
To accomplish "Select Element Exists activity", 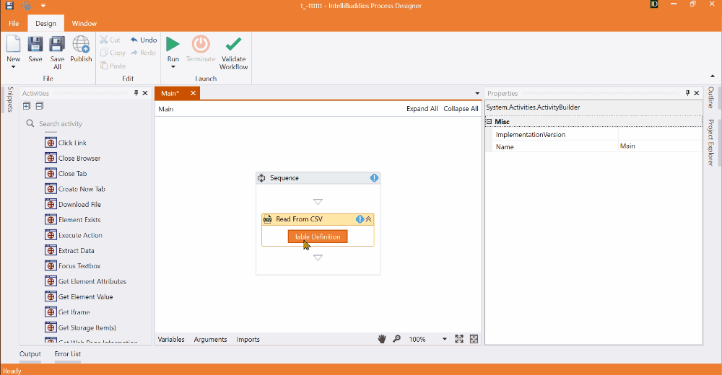I will point(73,220).
